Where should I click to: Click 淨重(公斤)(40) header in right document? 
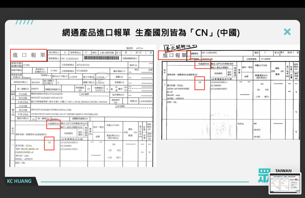(261, 65)
